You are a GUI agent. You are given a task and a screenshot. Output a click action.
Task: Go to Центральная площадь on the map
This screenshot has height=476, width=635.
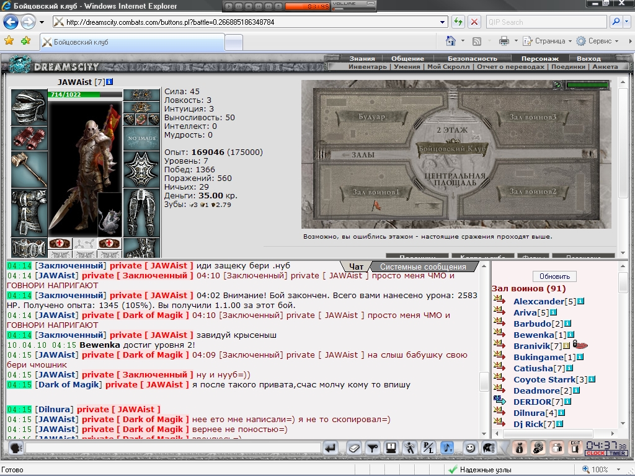455,179
